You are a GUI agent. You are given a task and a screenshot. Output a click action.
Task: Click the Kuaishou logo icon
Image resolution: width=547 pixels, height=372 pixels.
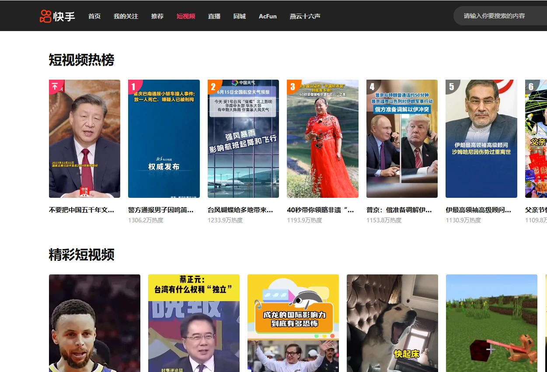45,16
